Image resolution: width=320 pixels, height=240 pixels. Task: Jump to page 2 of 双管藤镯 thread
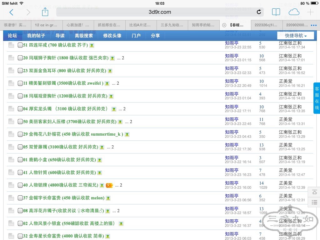[x=112, y=147]
